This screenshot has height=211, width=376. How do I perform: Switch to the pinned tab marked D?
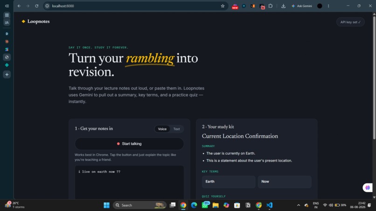tap(7, 34)
